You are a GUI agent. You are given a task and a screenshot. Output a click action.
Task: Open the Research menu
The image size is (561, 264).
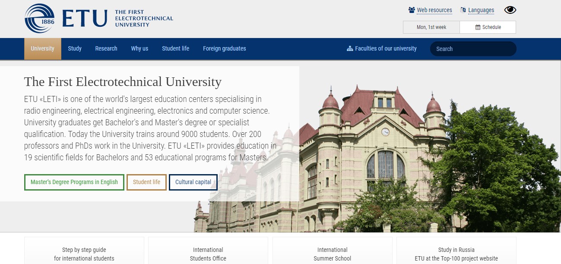click(x=106, y=48)
